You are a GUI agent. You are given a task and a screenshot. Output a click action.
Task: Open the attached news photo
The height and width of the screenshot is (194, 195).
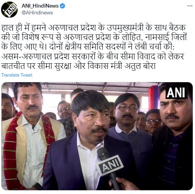pyautogui.click(x=97, y=136)
